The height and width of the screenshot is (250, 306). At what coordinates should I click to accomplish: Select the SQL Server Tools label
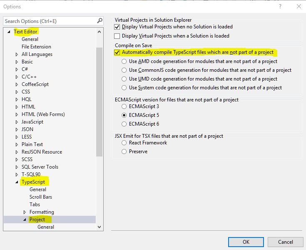[40, 167]
